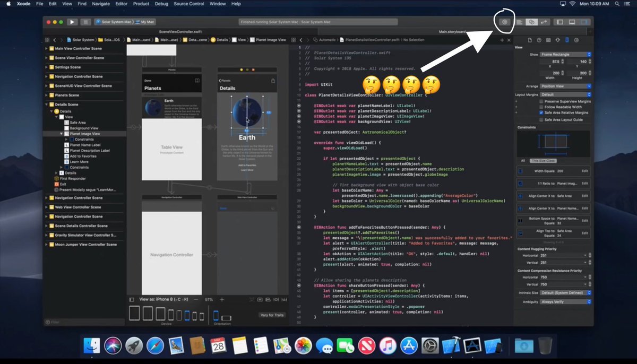This screenshot has width=637, height=364.
Task: Open the Arrange Position View dropdown
Action: 566,86
